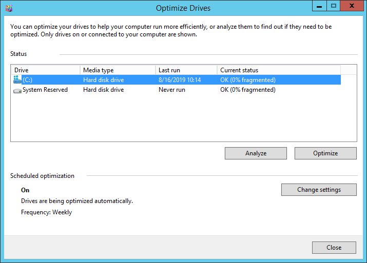
Task: Click the Current status column header
Action: pos(278,70)
